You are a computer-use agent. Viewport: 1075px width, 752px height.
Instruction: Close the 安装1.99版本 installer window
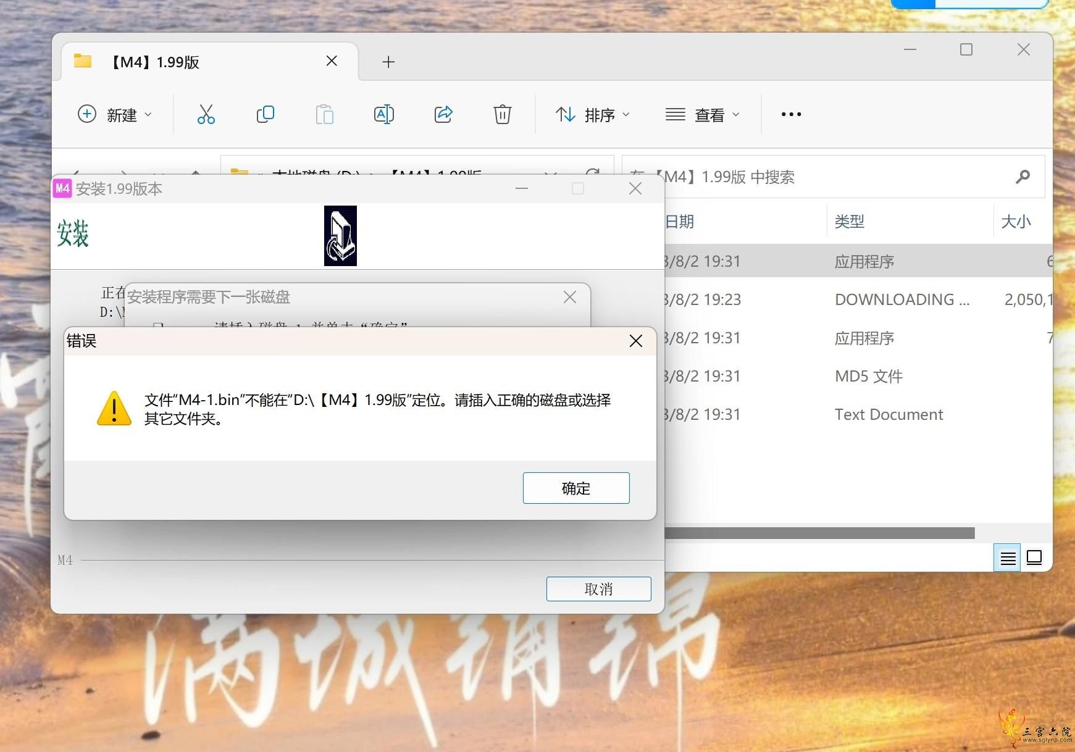tap(635, 188)
